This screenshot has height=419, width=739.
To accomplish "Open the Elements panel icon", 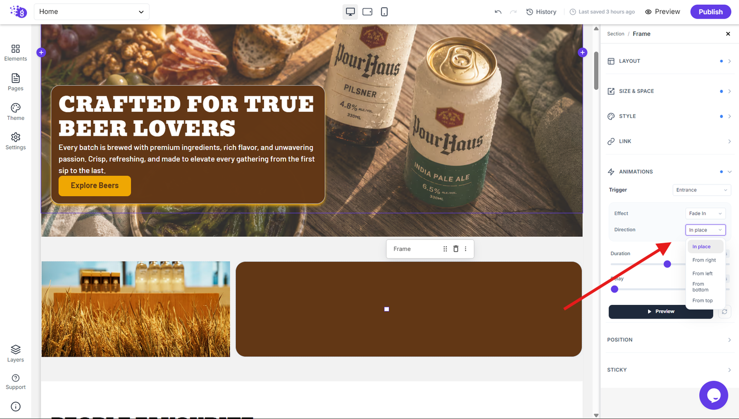I will click(15, 49).
